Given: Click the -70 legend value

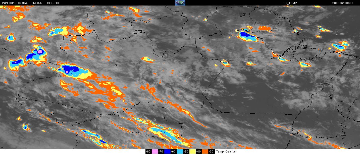Looking at the screenshot, I should 161,151.
